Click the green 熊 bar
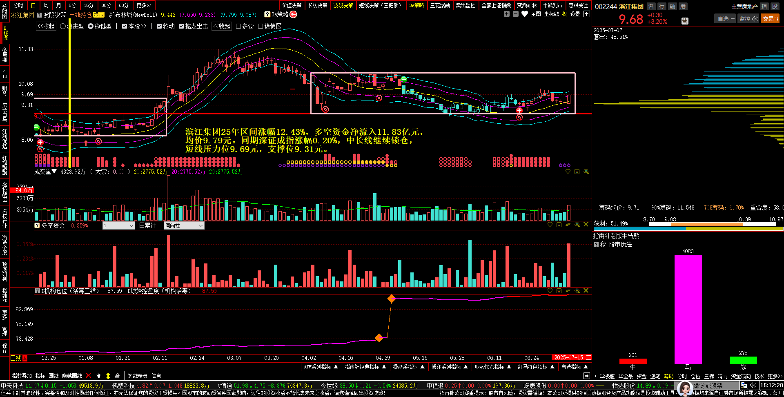Viewport: 784px width, 397px height. coord(743,360)
